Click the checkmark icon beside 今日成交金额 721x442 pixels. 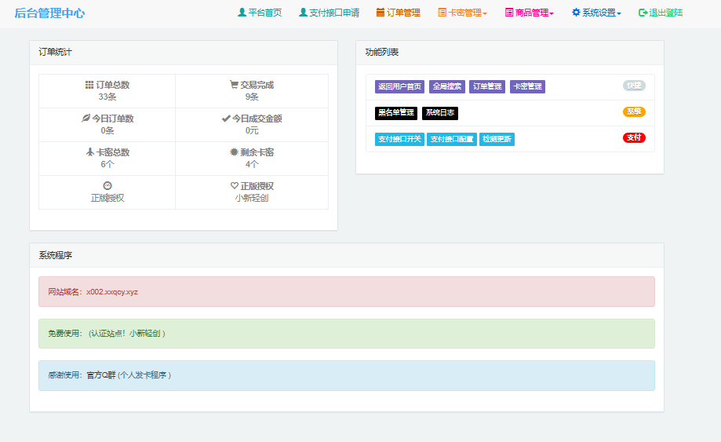pyautogui.click(x=226, y=119)
